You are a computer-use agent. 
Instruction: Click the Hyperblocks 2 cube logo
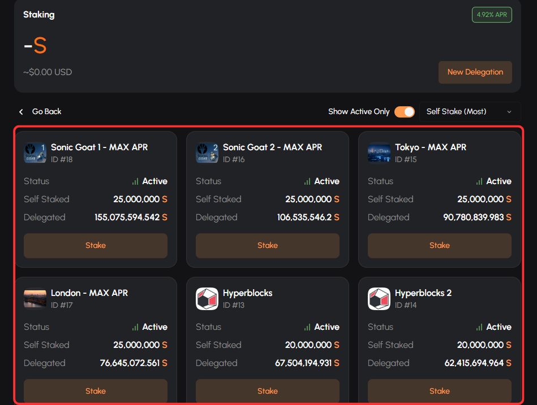(379, 298)
